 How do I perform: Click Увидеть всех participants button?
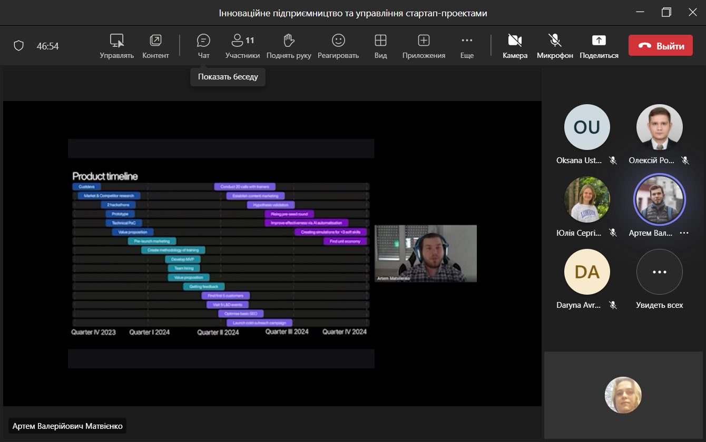659,272
